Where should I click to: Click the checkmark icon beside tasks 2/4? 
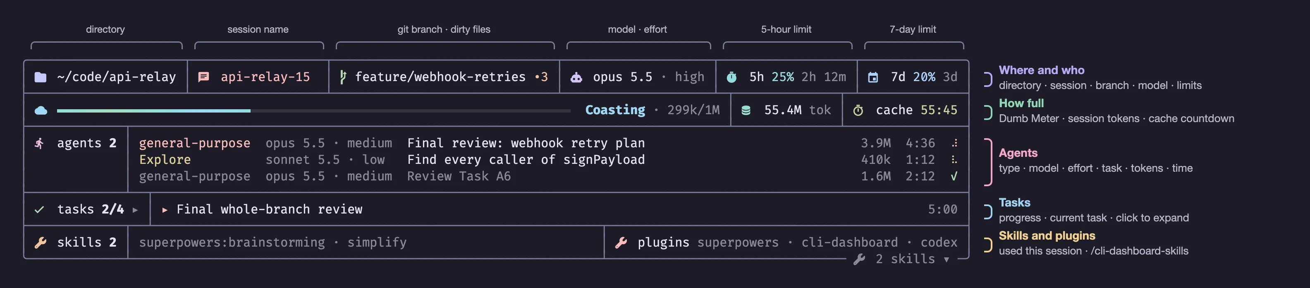[39, 210]
